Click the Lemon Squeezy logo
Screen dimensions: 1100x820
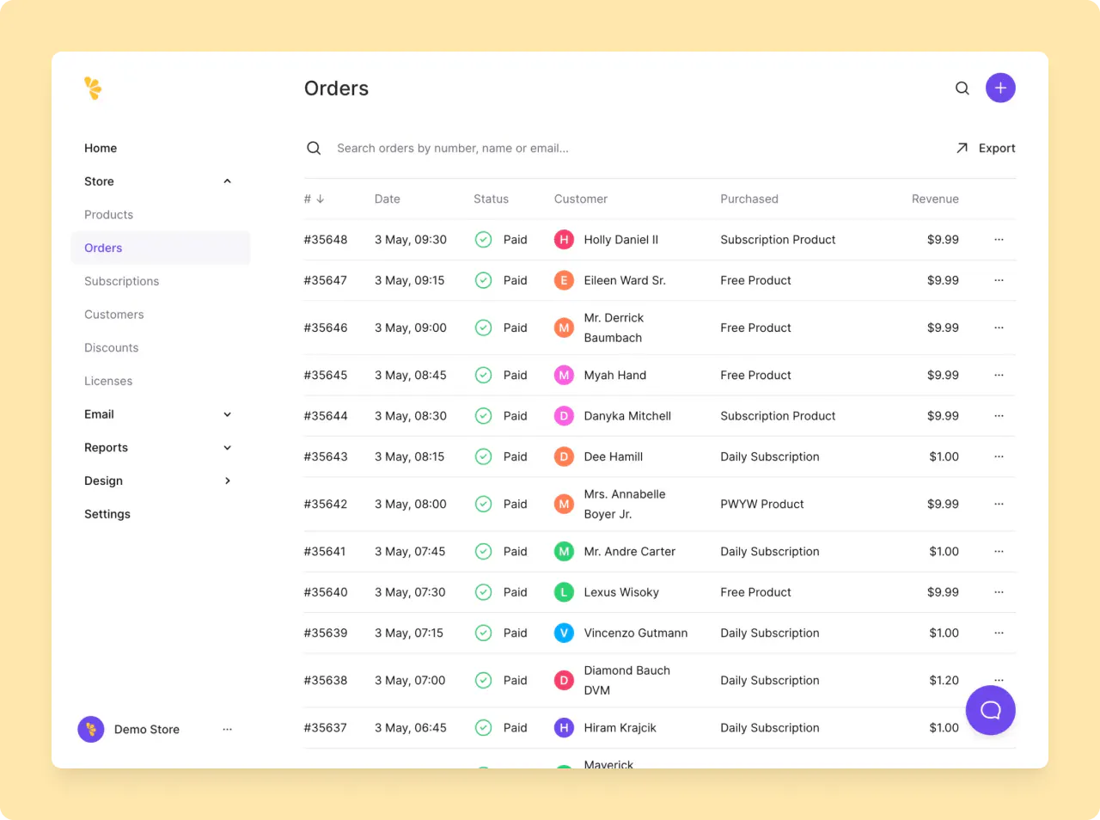point(93,88)
